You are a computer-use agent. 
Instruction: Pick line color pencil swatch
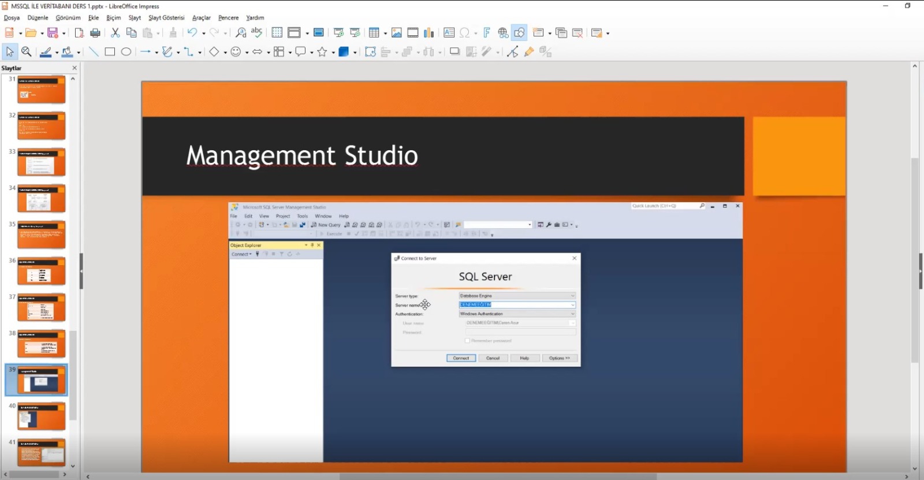[x=46, y=52]
